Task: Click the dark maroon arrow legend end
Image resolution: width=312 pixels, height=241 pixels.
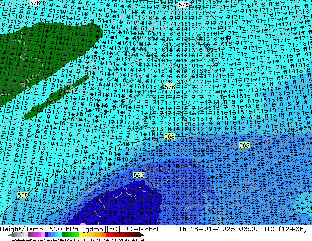Action: tap(142, 235)
